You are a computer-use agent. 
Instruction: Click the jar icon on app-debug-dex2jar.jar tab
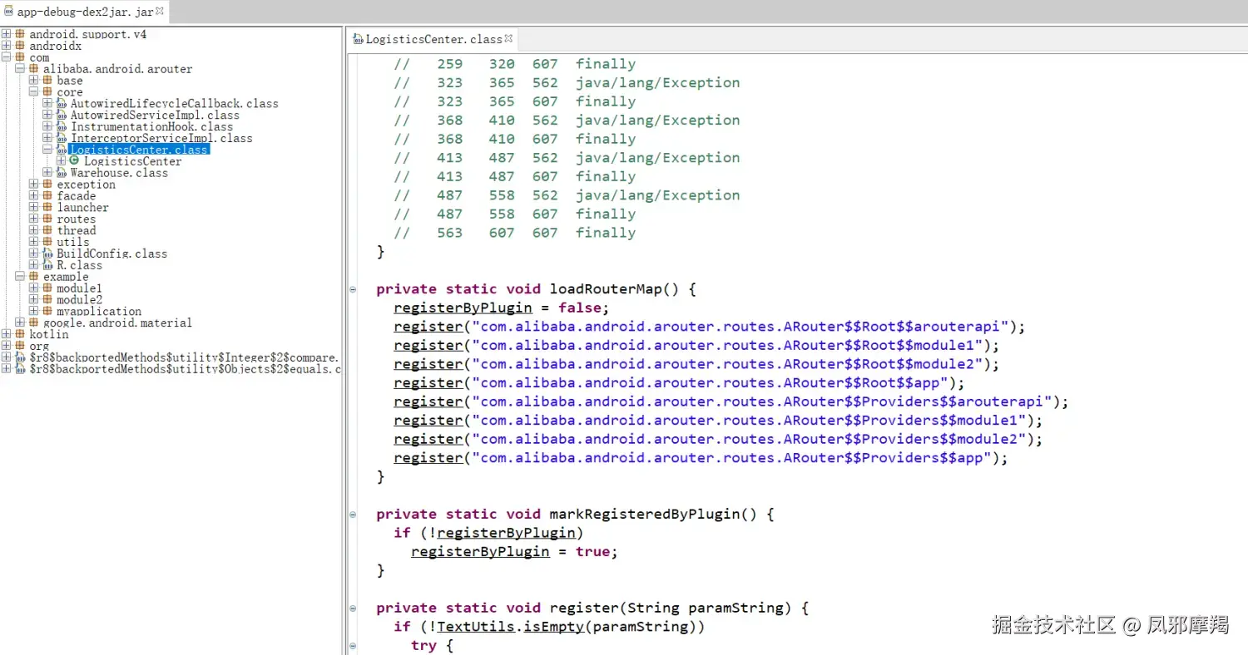(8, 12)
